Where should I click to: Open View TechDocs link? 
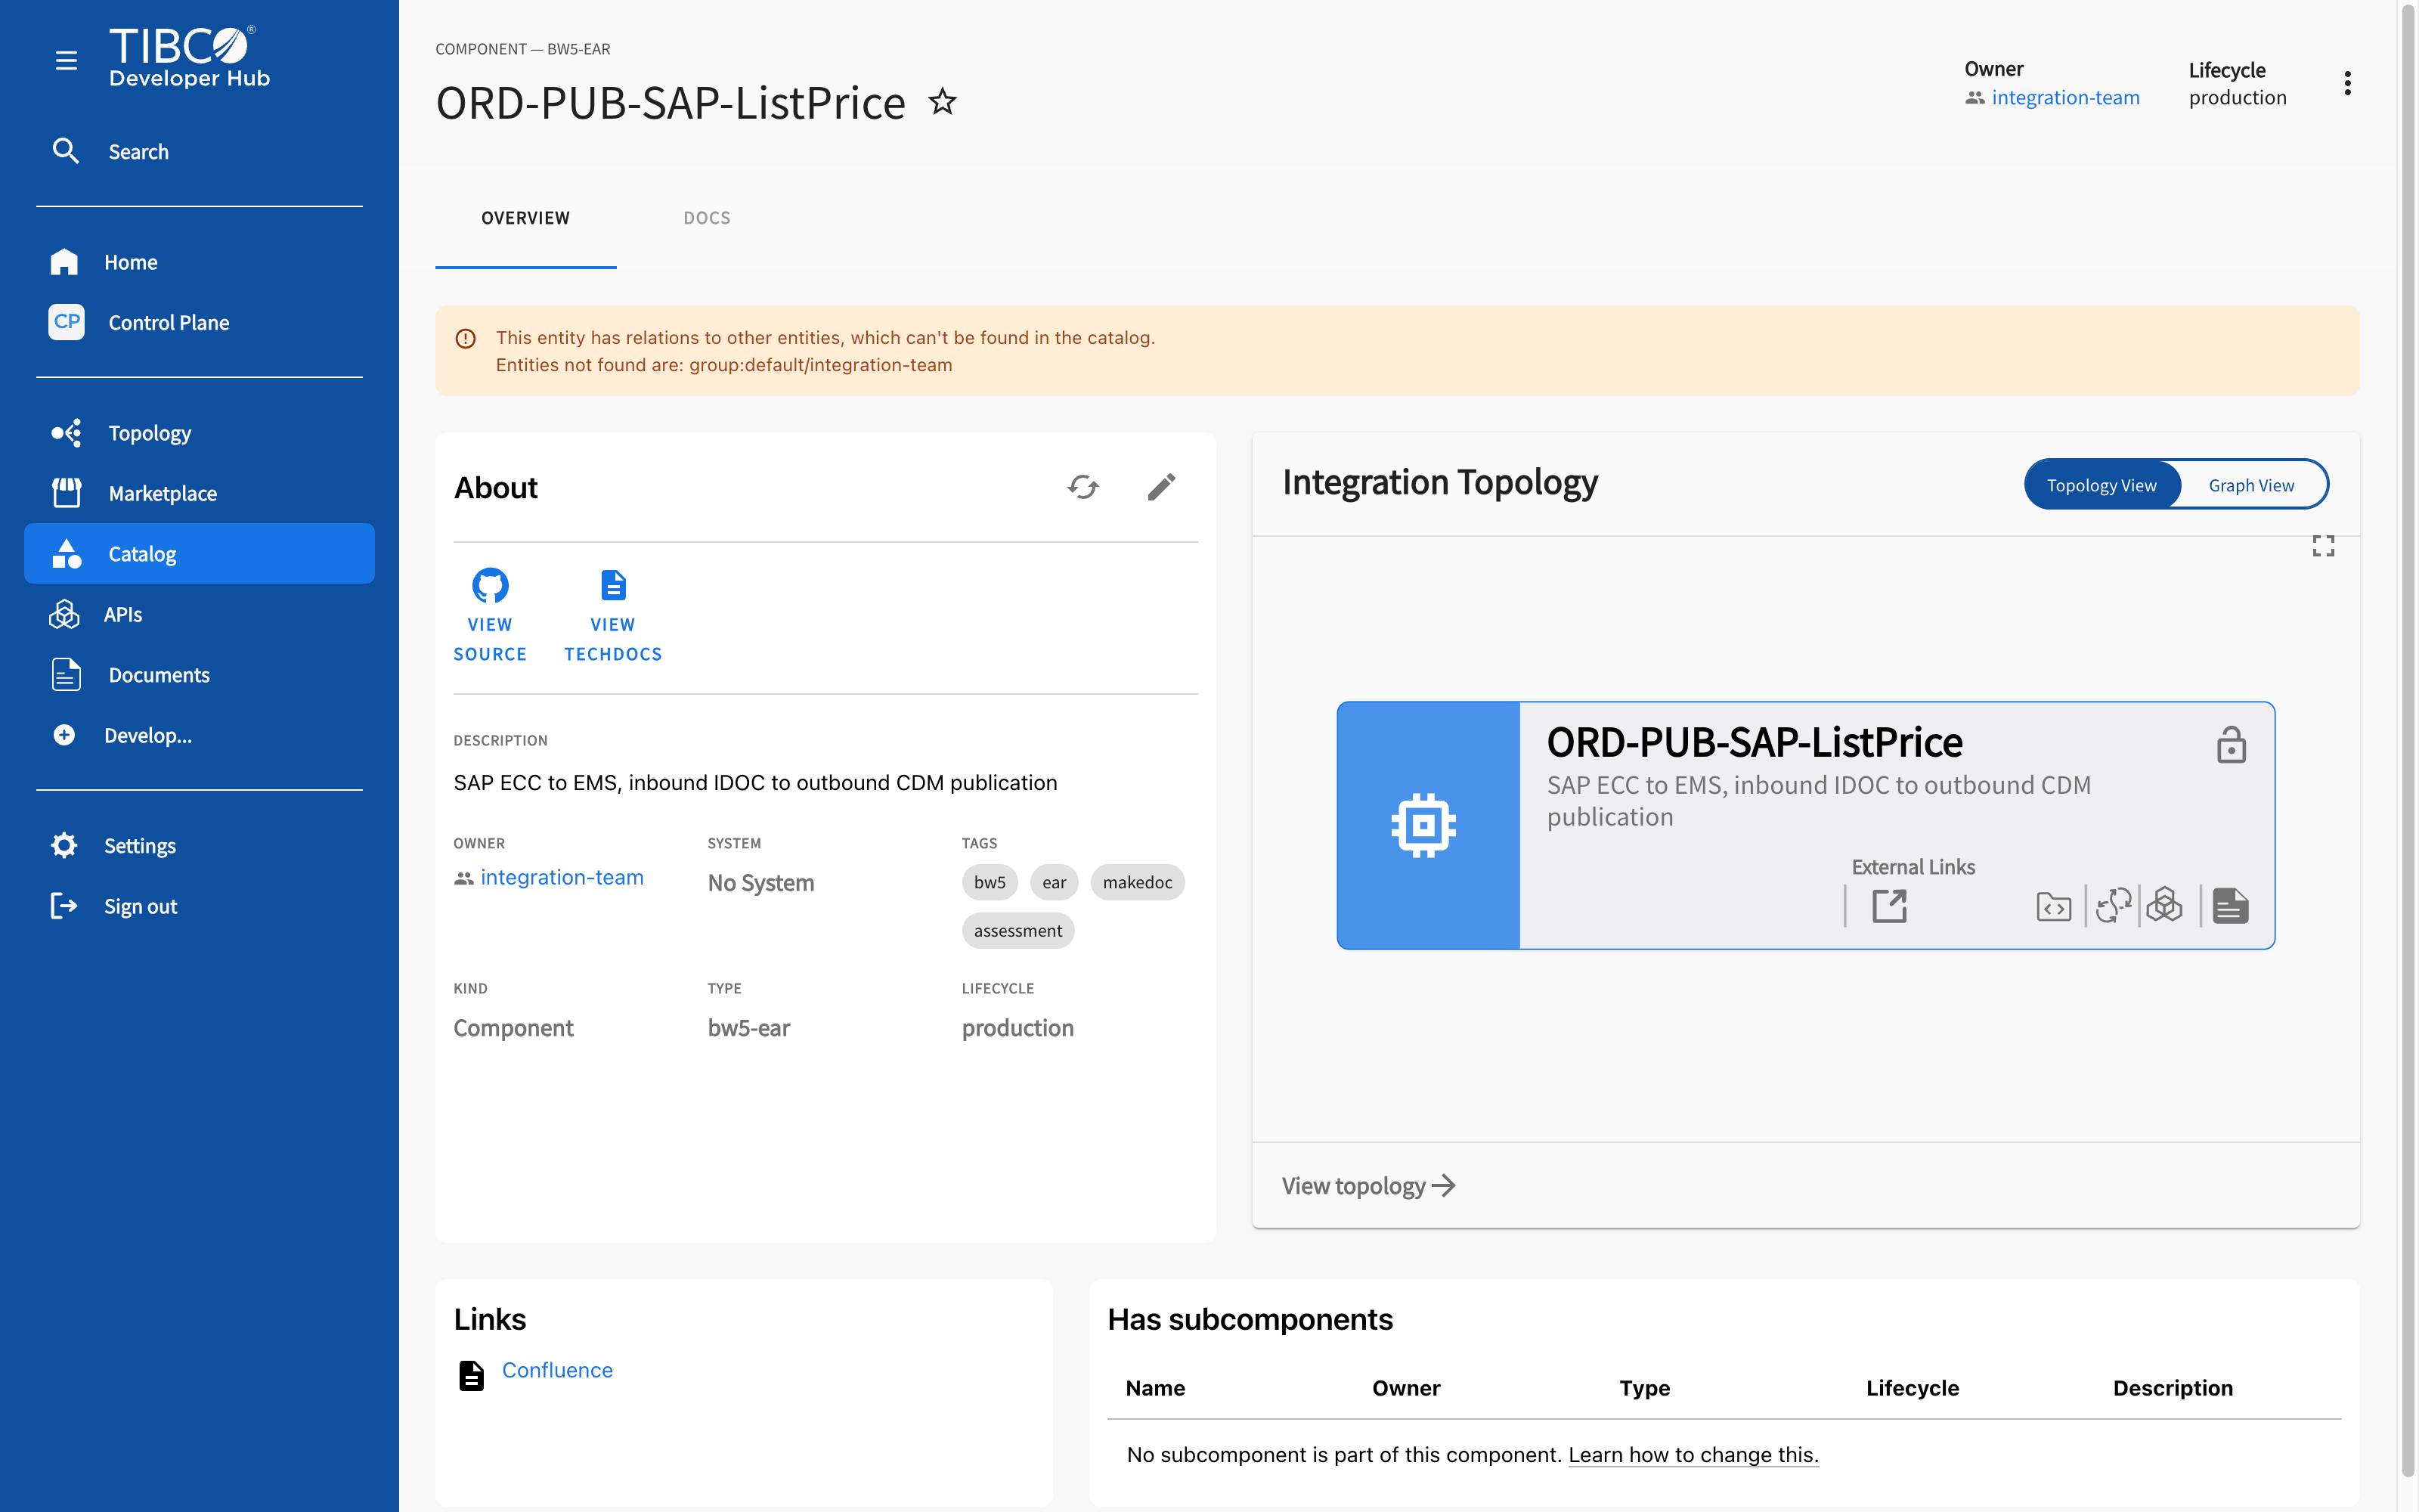click(x=613, y=615)
